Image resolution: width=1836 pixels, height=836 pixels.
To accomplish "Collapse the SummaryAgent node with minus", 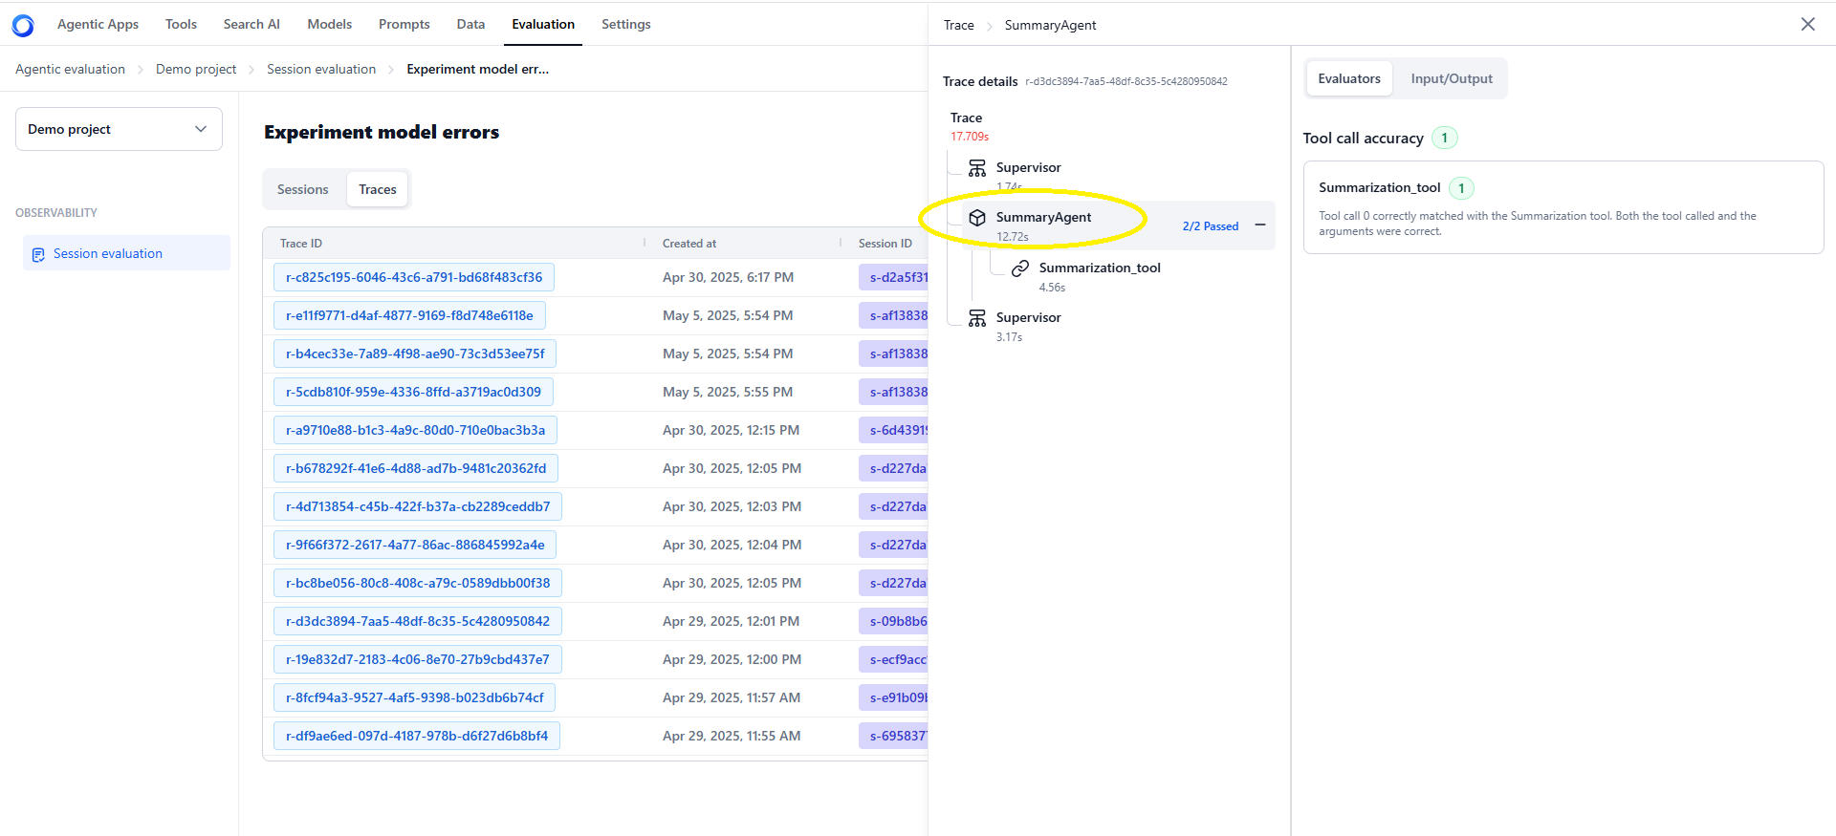I will (1260, 225).
